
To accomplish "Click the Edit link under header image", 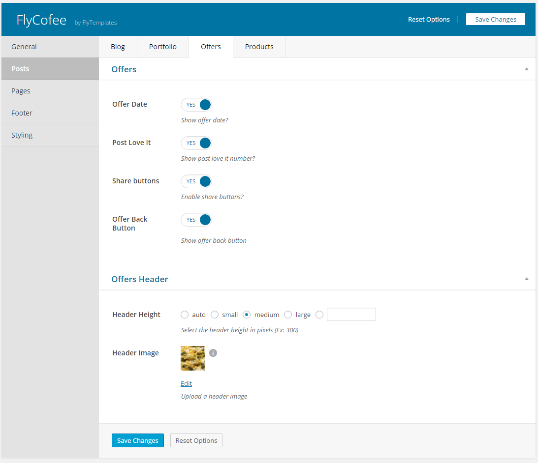I will pos(186,383).
